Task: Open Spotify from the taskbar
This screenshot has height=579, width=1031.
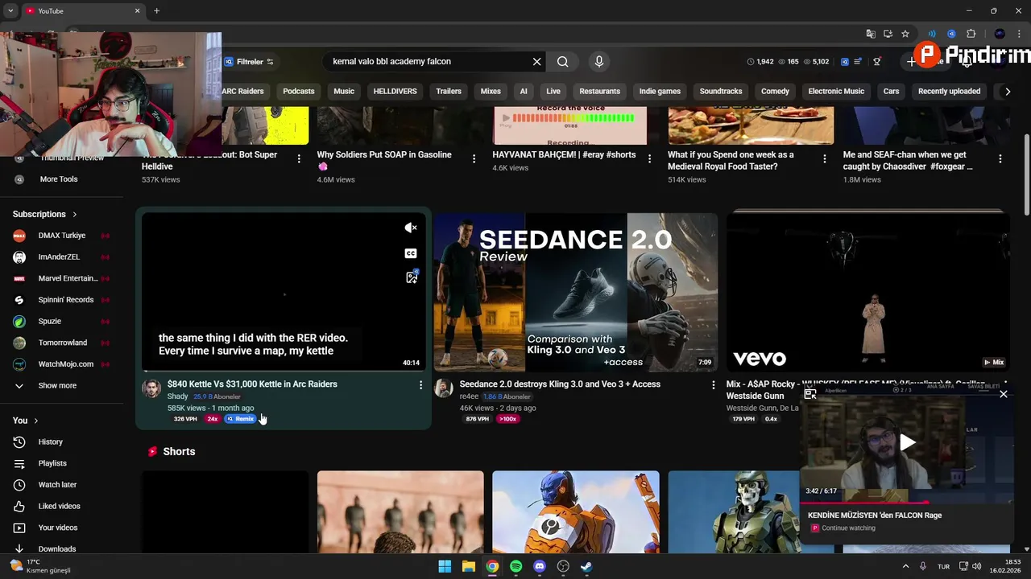Action: point(515,566)
